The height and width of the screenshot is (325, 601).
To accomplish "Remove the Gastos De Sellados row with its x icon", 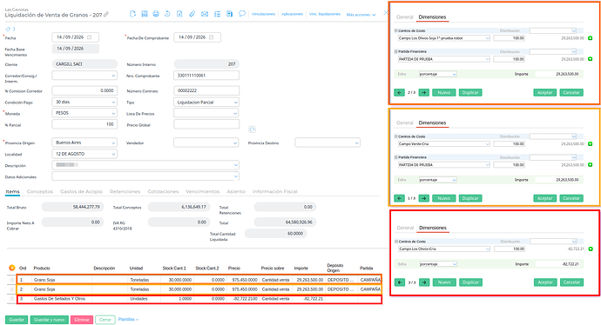I will (x=11, y=299).
